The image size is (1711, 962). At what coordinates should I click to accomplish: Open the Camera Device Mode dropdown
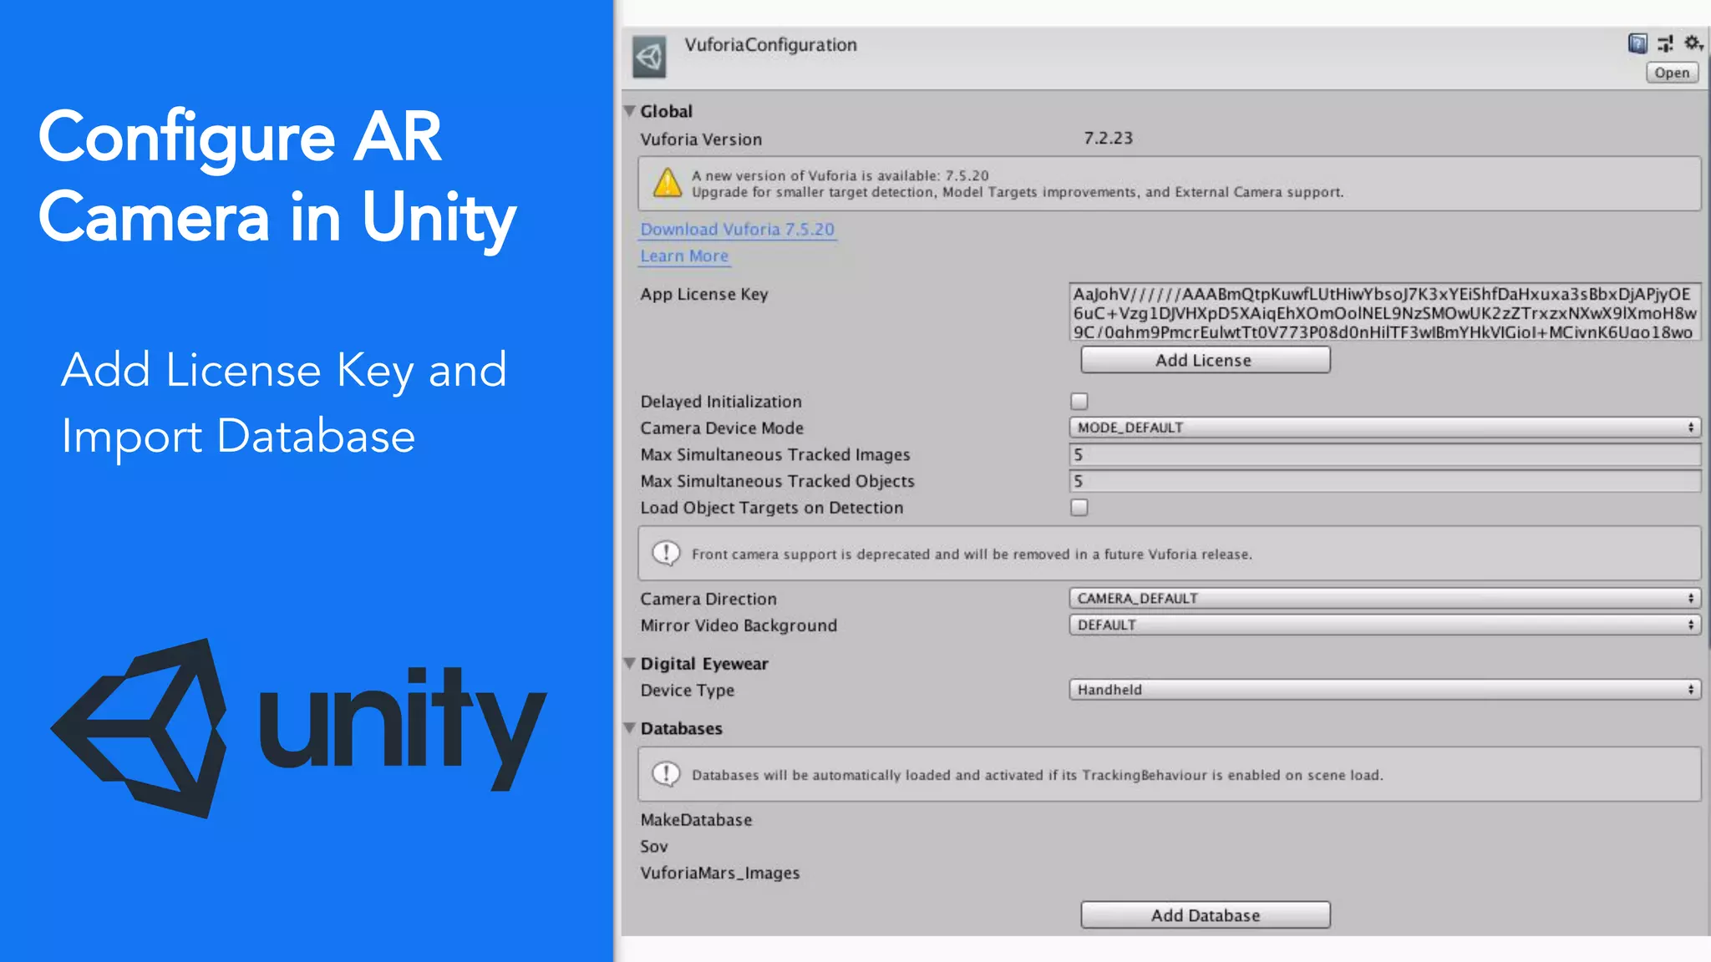1384,428
